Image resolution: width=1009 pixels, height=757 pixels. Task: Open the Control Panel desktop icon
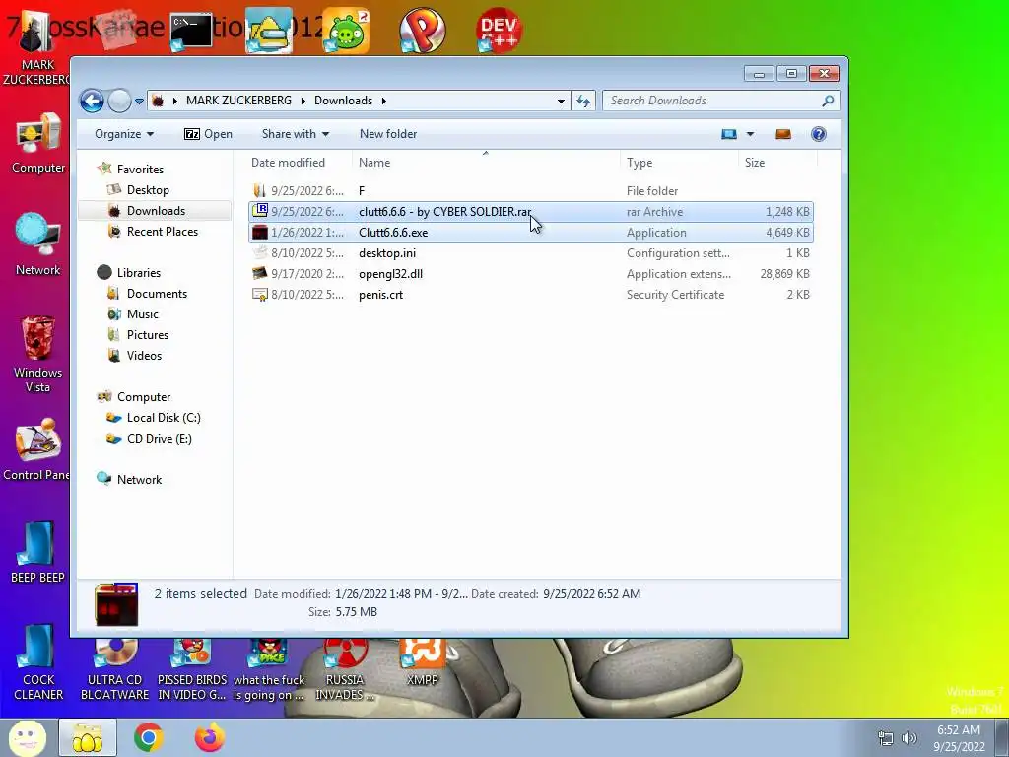[x=36, y=449]
